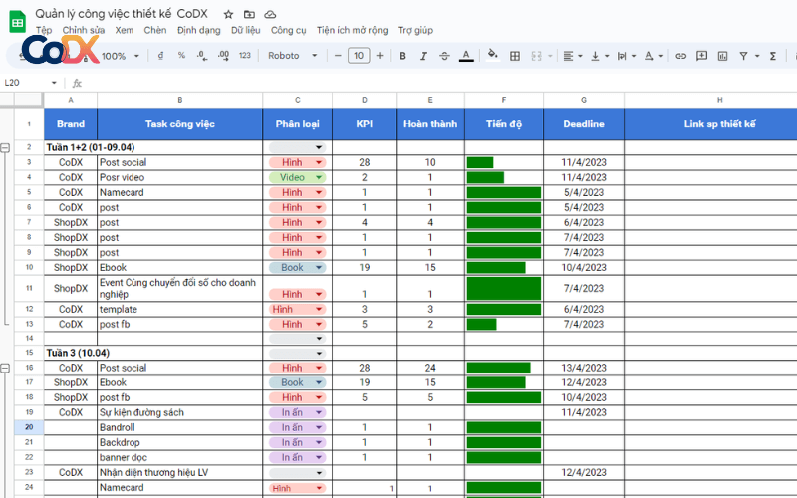Image resolution: width=797 pixels, height=498 pixels.
Task: Open the functions sigma menu
Action: click(x=773, y=56)
